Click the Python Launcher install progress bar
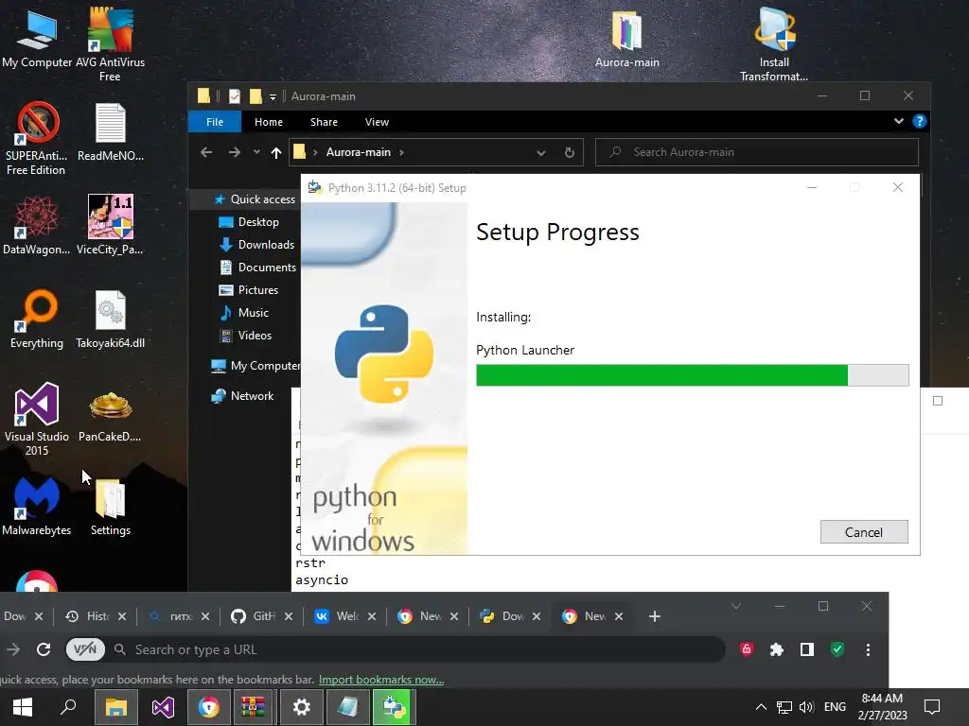 pos(692,374)
